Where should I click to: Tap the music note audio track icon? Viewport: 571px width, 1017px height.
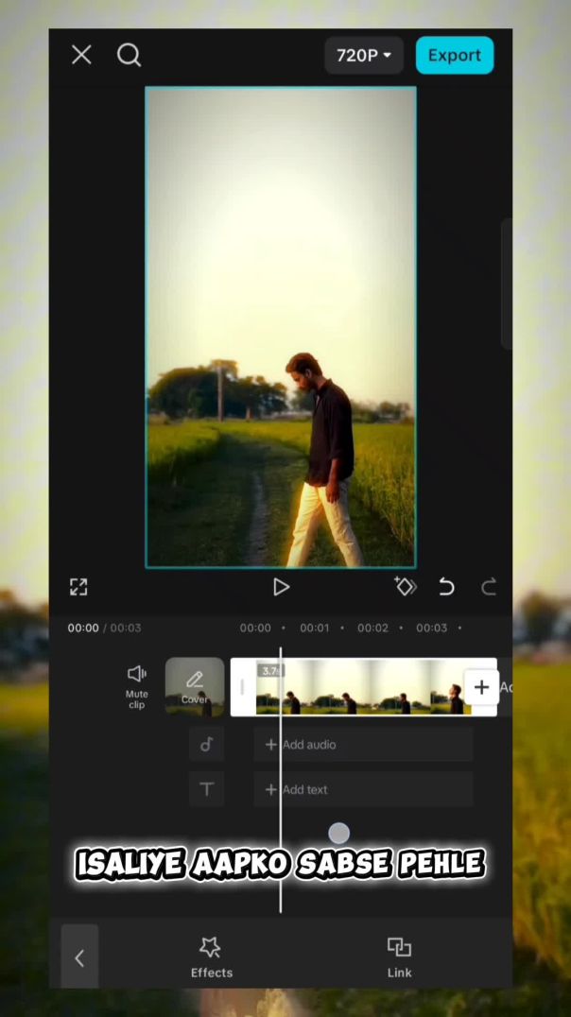[207, 745]
